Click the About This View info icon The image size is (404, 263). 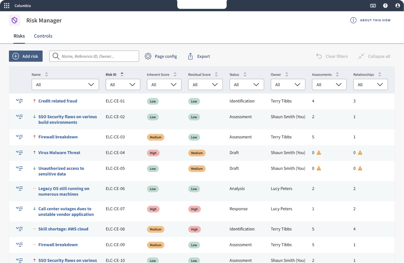coord(353,20)
